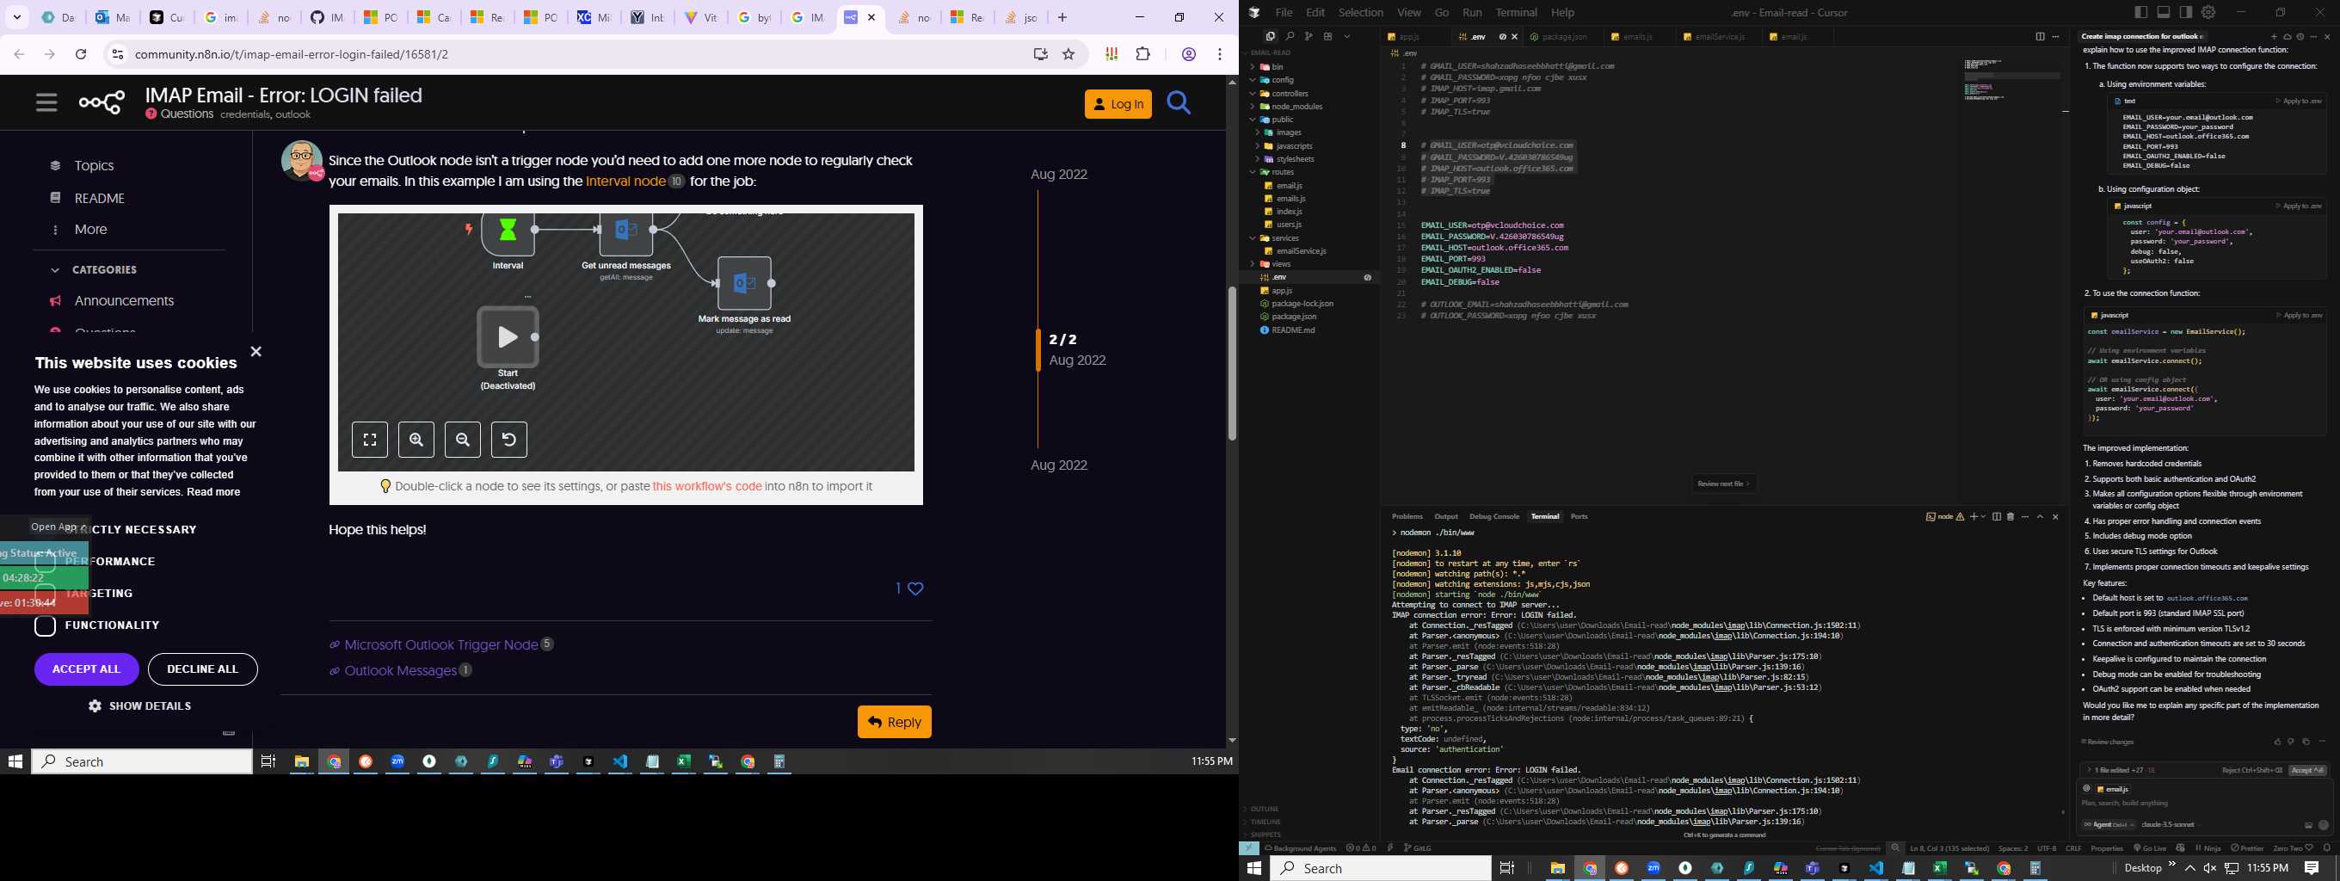Click the Chrome address bar URL
This screenshot has height=881, width=2340.
click(292, 54)
